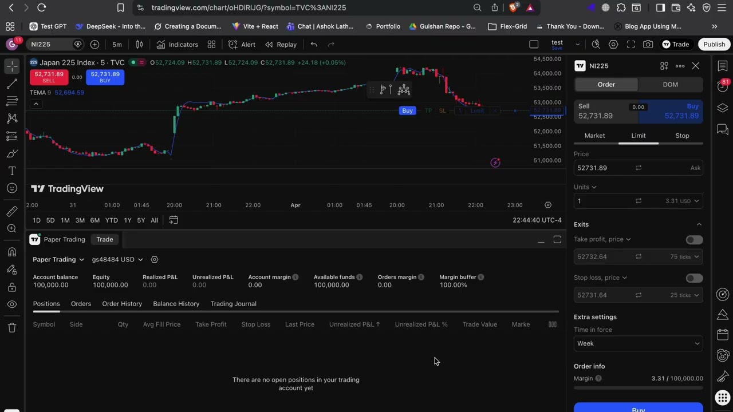Lock all drawing tools
This screenshot has height=412, width=733.
point(11,287)
